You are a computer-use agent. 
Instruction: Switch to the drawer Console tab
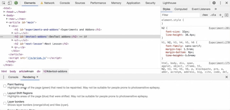[13, 77]
